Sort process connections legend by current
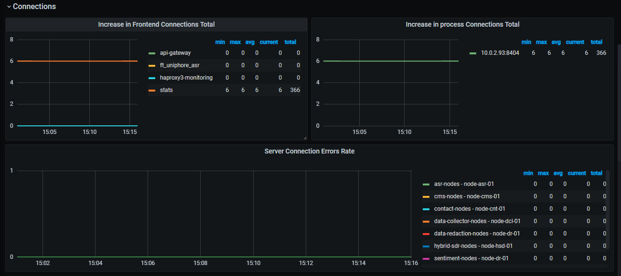 [x=575, y=42]
